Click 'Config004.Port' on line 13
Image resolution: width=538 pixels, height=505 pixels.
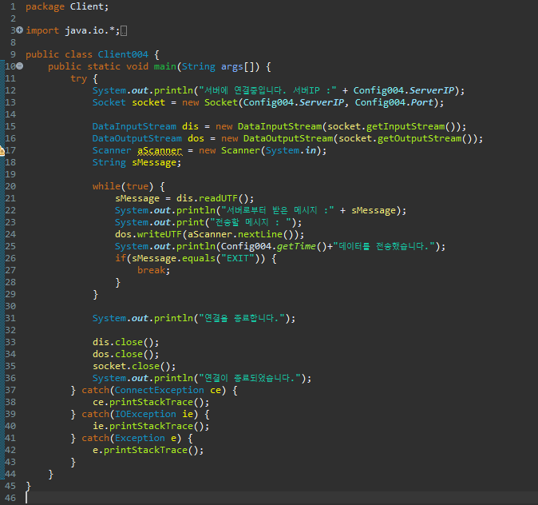click(394, 102)
